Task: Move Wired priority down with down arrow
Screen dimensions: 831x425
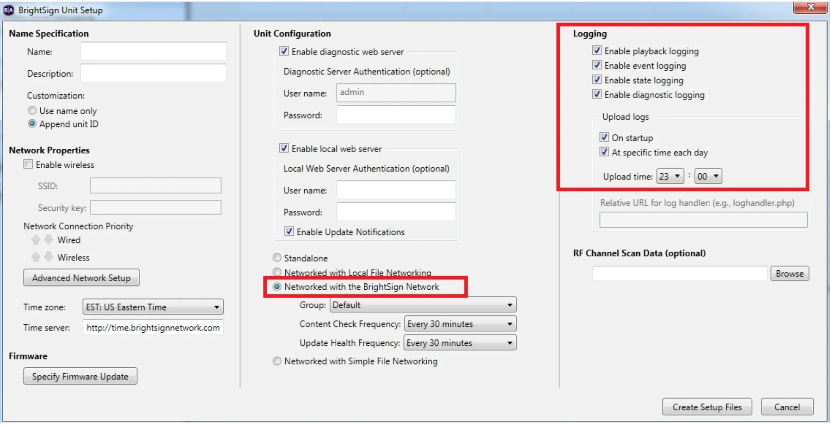Action: 48,240
